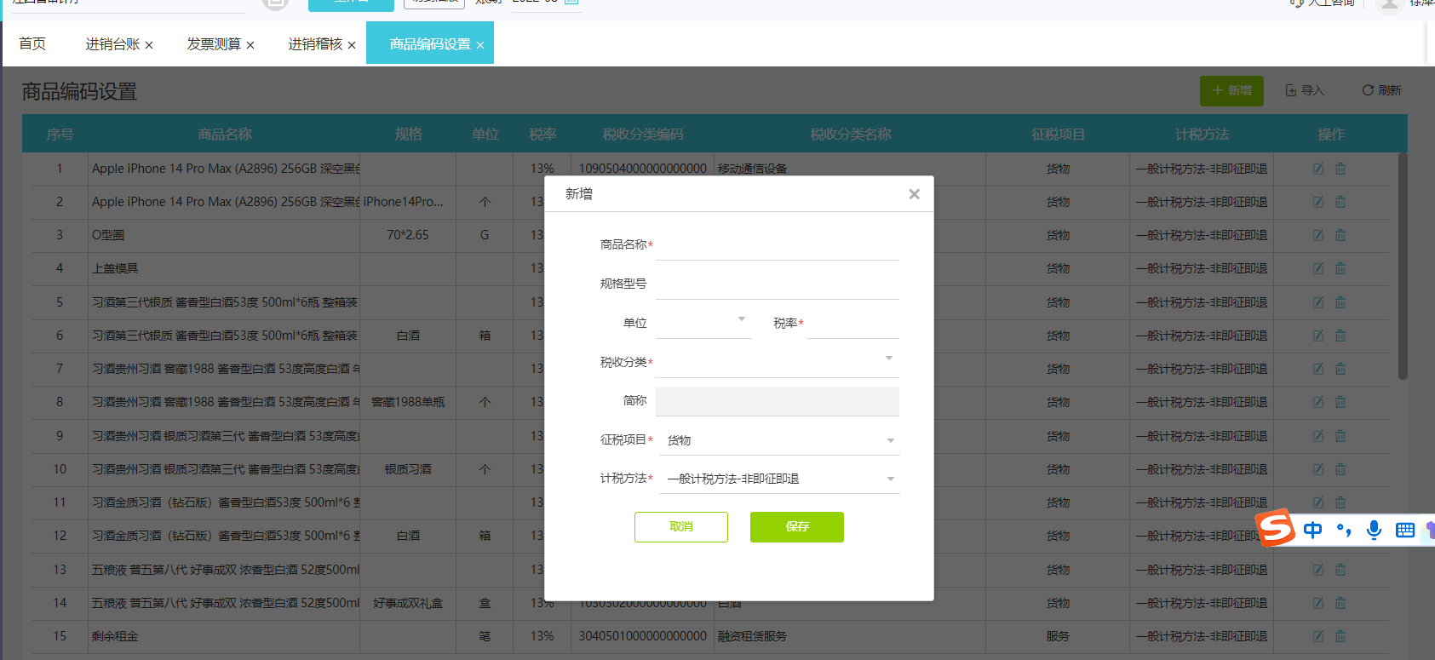
Task: Click edit icon in row 10
Action: coord(1318,469)
